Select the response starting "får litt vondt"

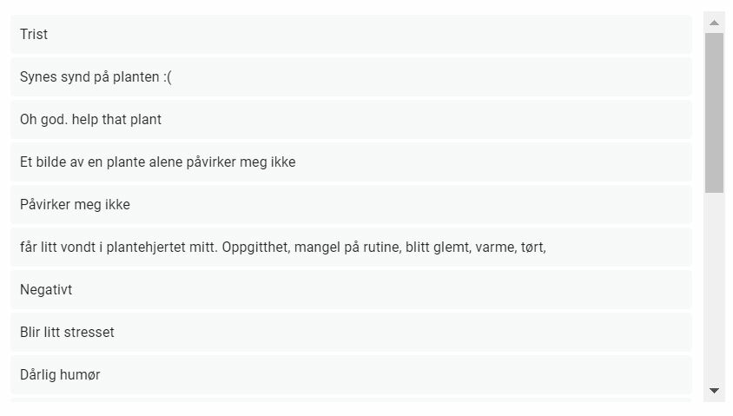[351, 248]
